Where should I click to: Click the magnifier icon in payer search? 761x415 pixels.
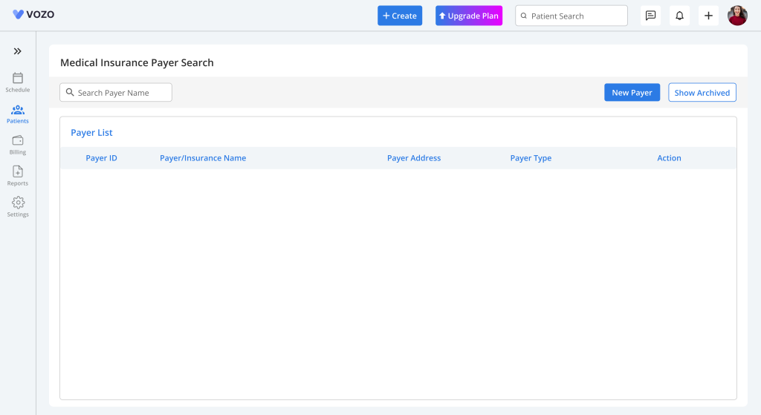click(70, 92)
